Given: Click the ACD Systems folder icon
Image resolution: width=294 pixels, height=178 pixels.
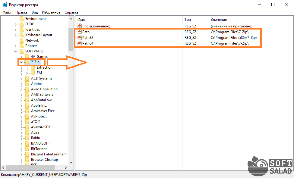Looking at the screenshot, I should coord(27,78).
